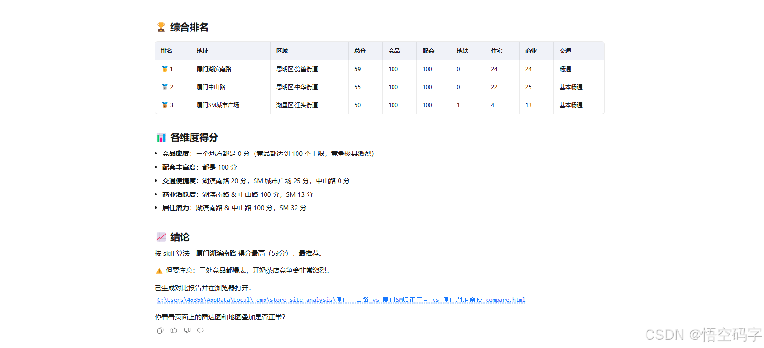Click the thumbs up icon
Image resolution: width=764 pixels, height=348 pixels.
[x=174, y=330]
